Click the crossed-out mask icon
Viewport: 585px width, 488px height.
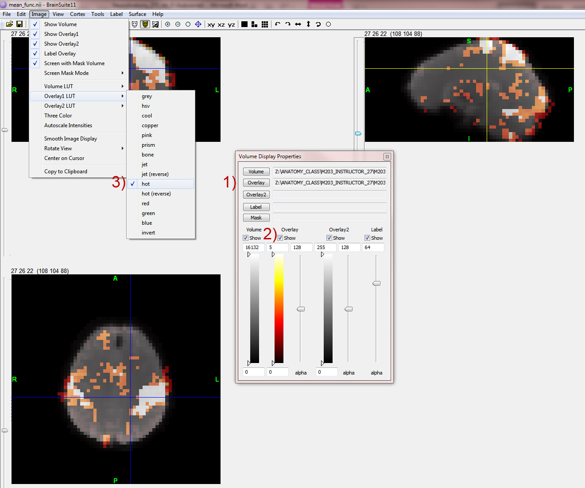tap(155, 24)
